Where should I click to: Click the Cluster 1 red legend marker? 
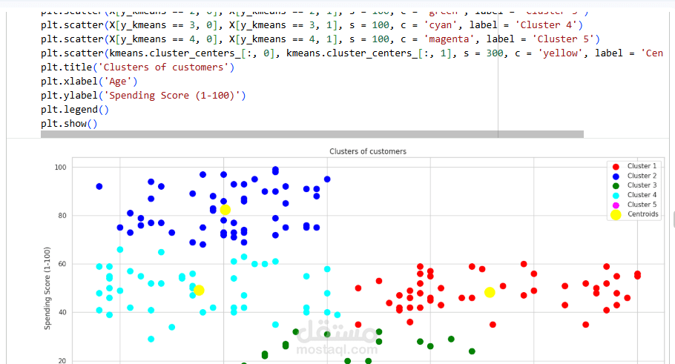(616, 167)
